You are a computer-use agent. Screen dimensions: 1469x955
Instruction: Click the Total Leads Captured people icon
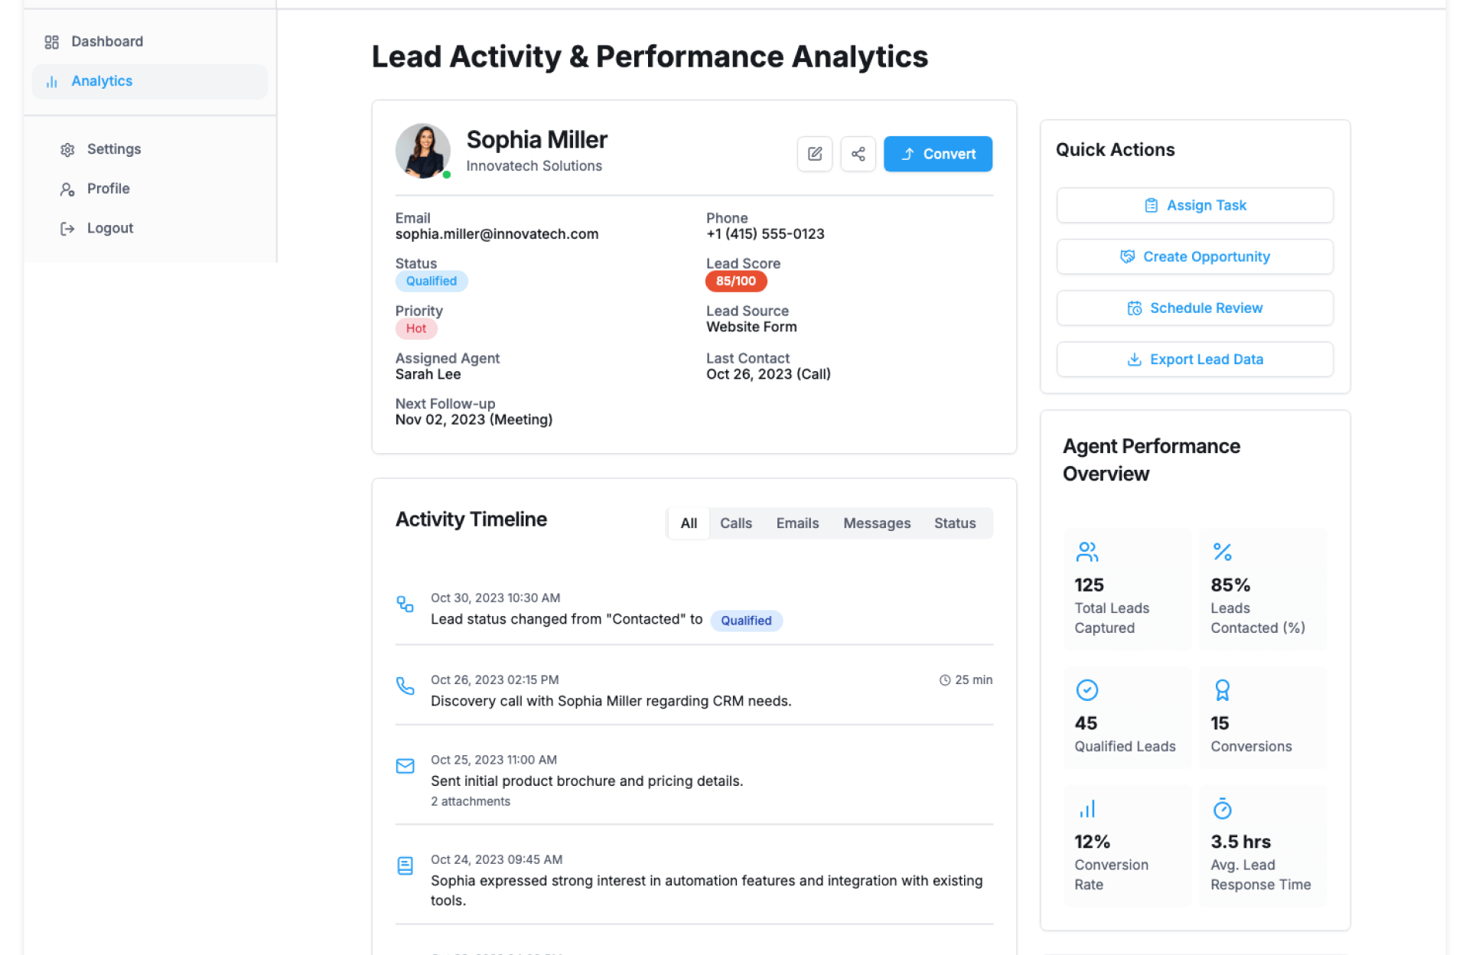point(1086,552)
